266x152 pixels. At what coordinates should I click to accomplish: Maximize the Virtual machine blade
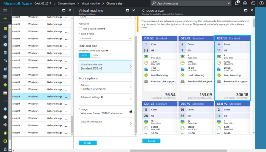128,10
